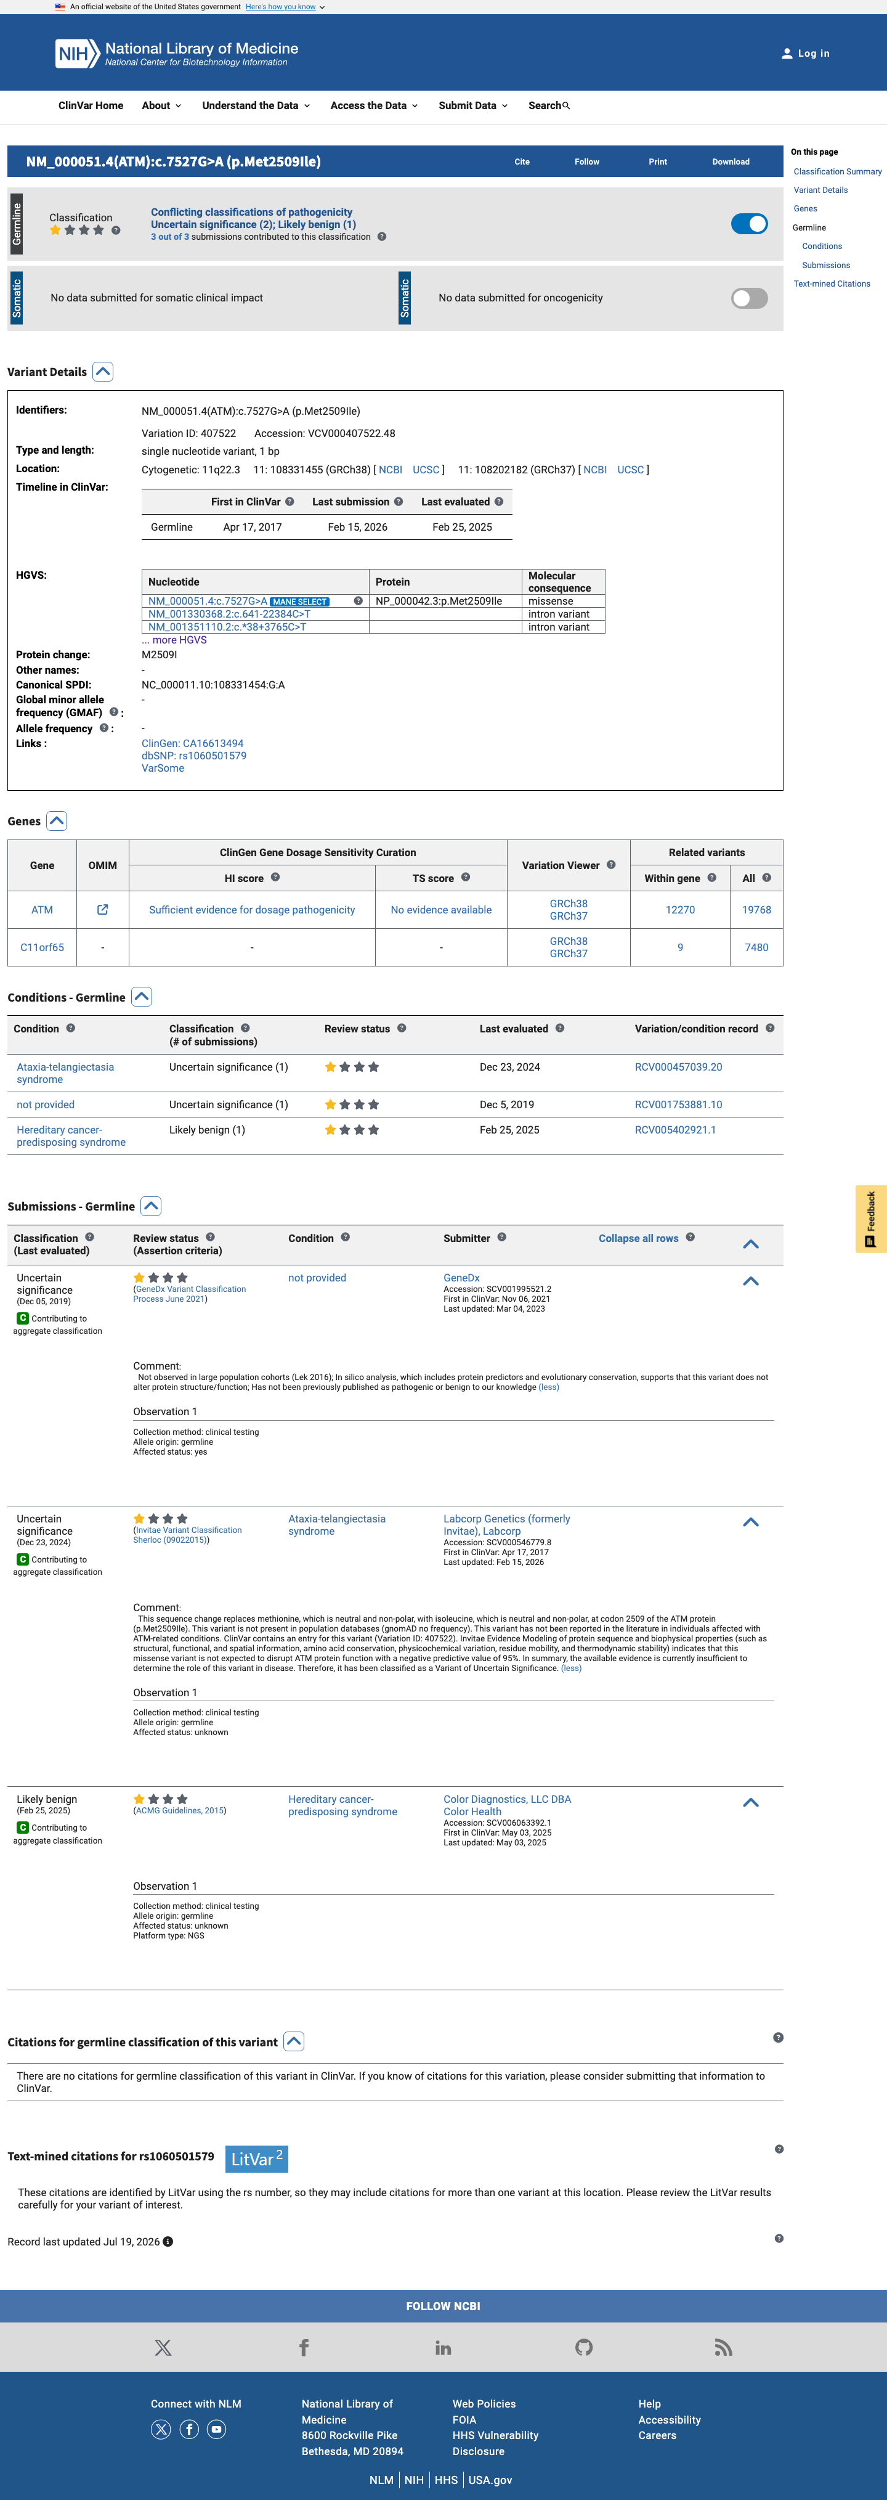
Task: Open the LitVar2 badge
Action: (x=257, y=2159)
